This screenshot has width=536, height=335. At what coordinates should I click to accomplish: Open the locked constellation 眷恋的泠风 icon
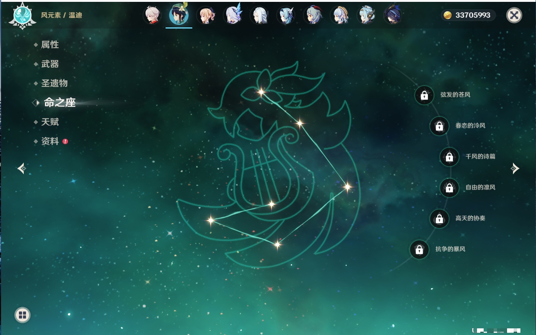439,126
